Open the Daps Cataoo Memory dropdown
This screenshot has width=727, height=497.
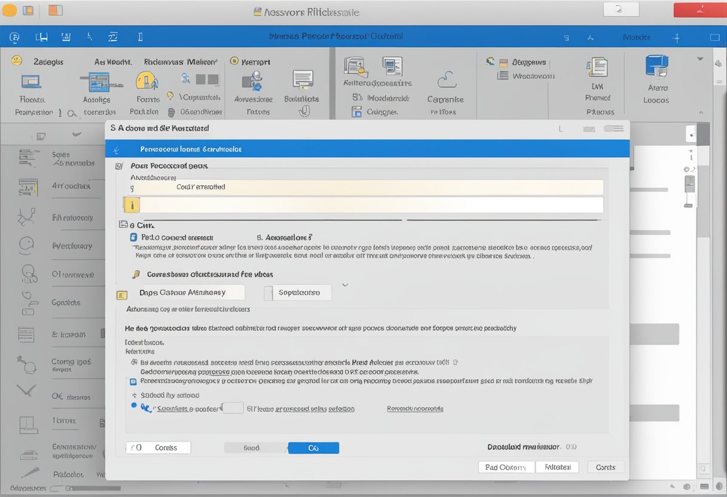(188, 292)
